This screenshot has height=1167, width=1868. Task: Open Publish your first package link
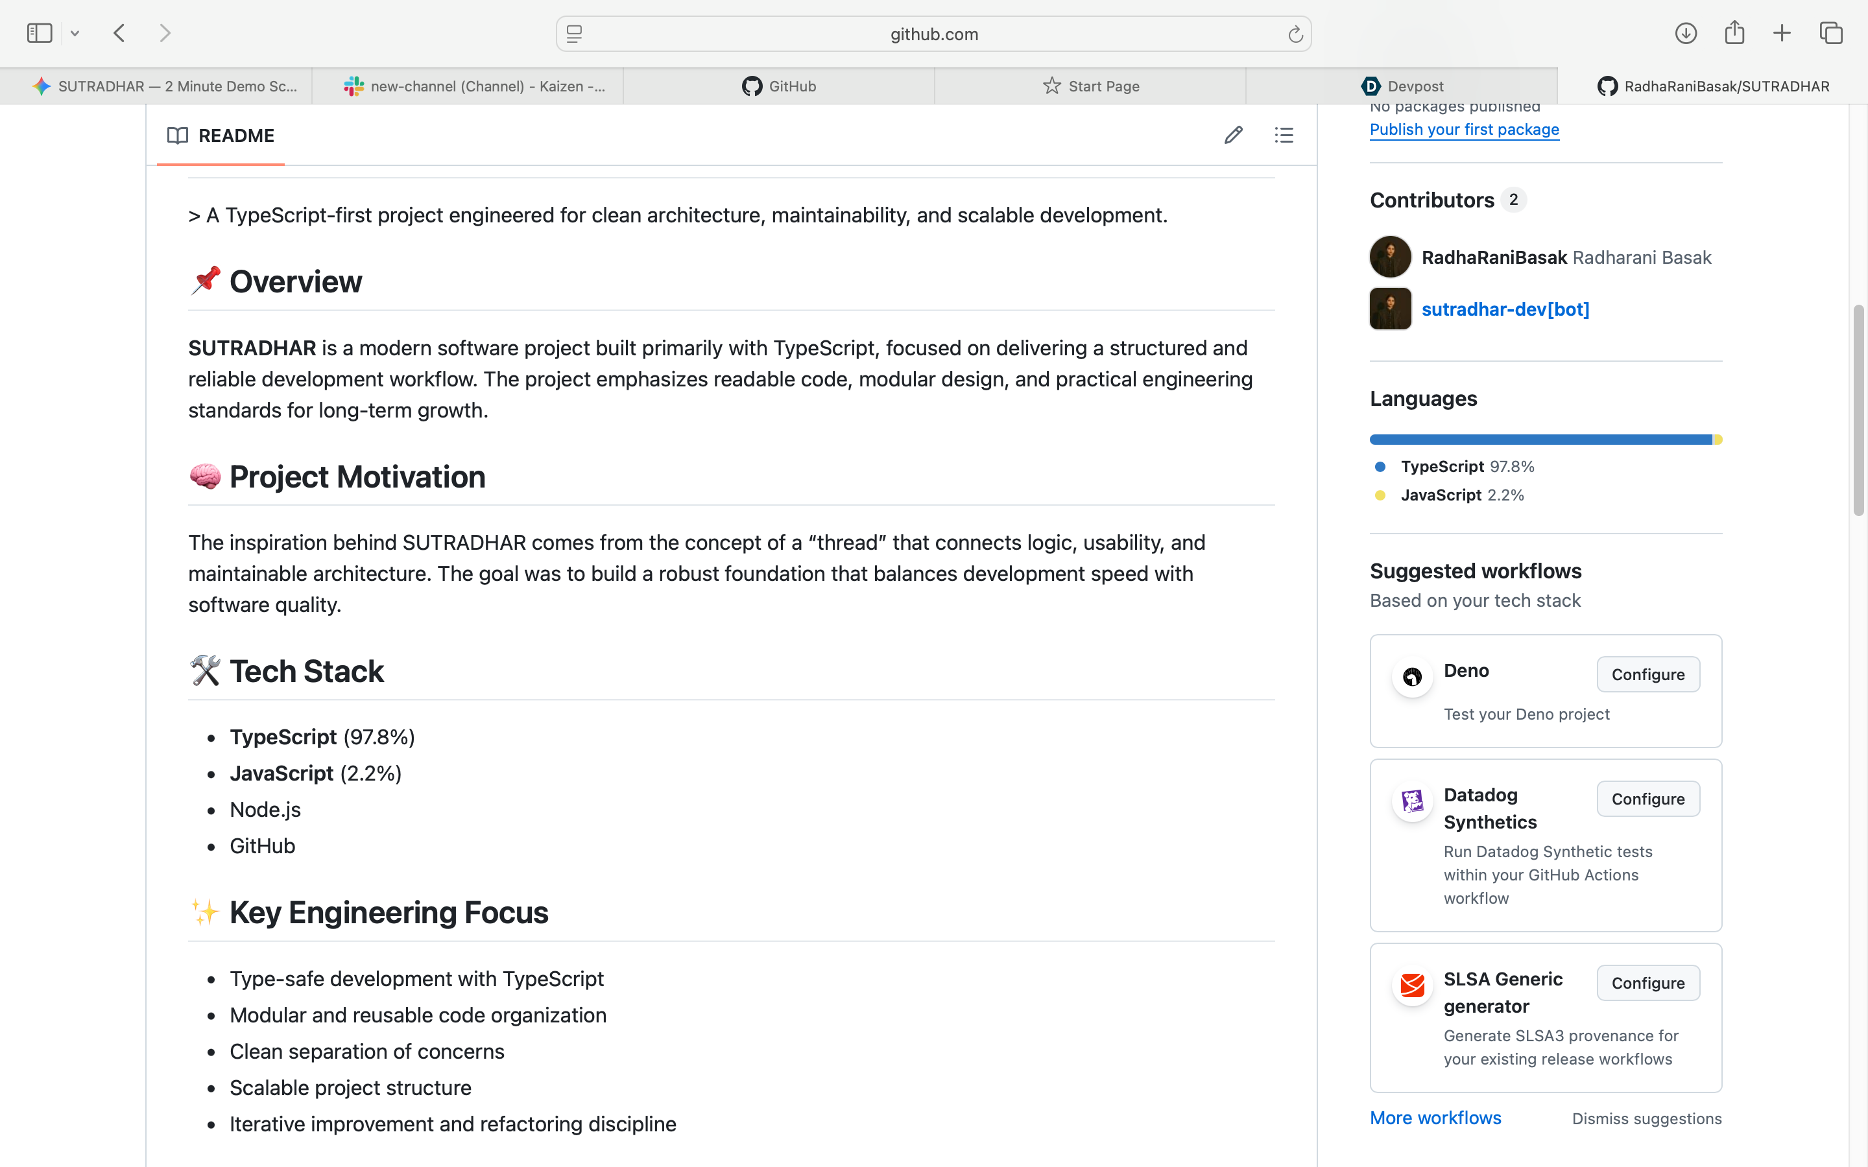pos(1465,130)
